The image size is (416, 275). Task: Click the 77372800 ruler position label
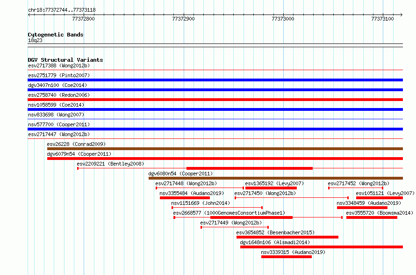(x=83, y=19)
